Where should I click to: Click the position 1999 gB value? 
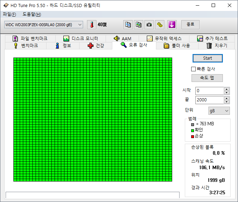(x=216, y=180)
